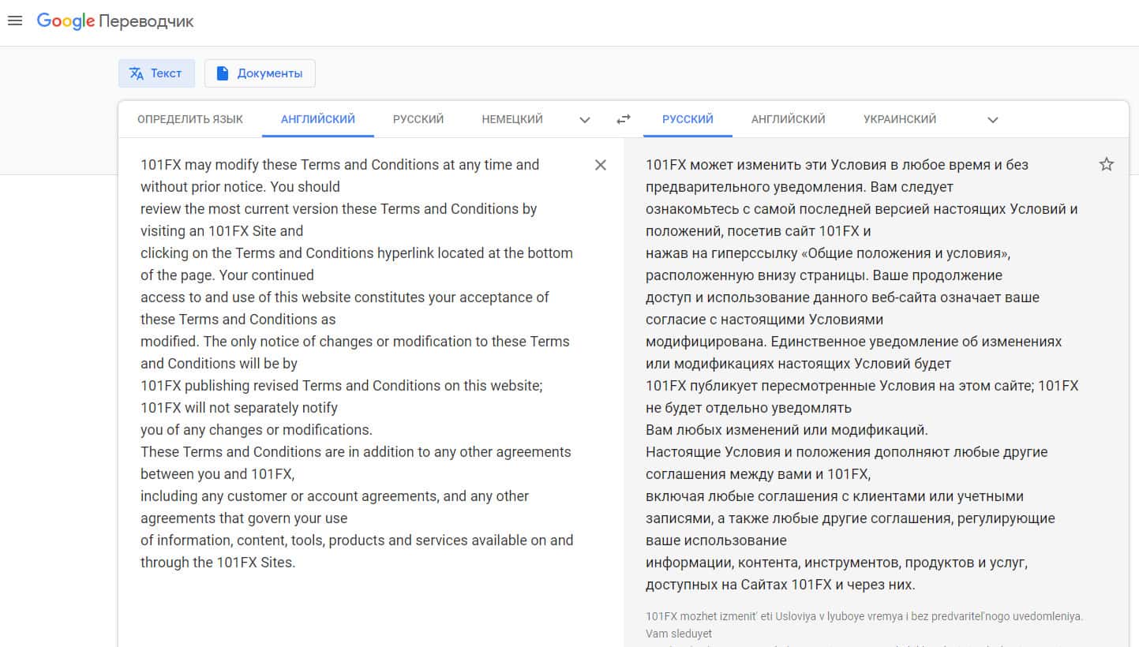Choose Русский as source language
This screenshot has height=647, width=1139.
click(x=418, y=119)
